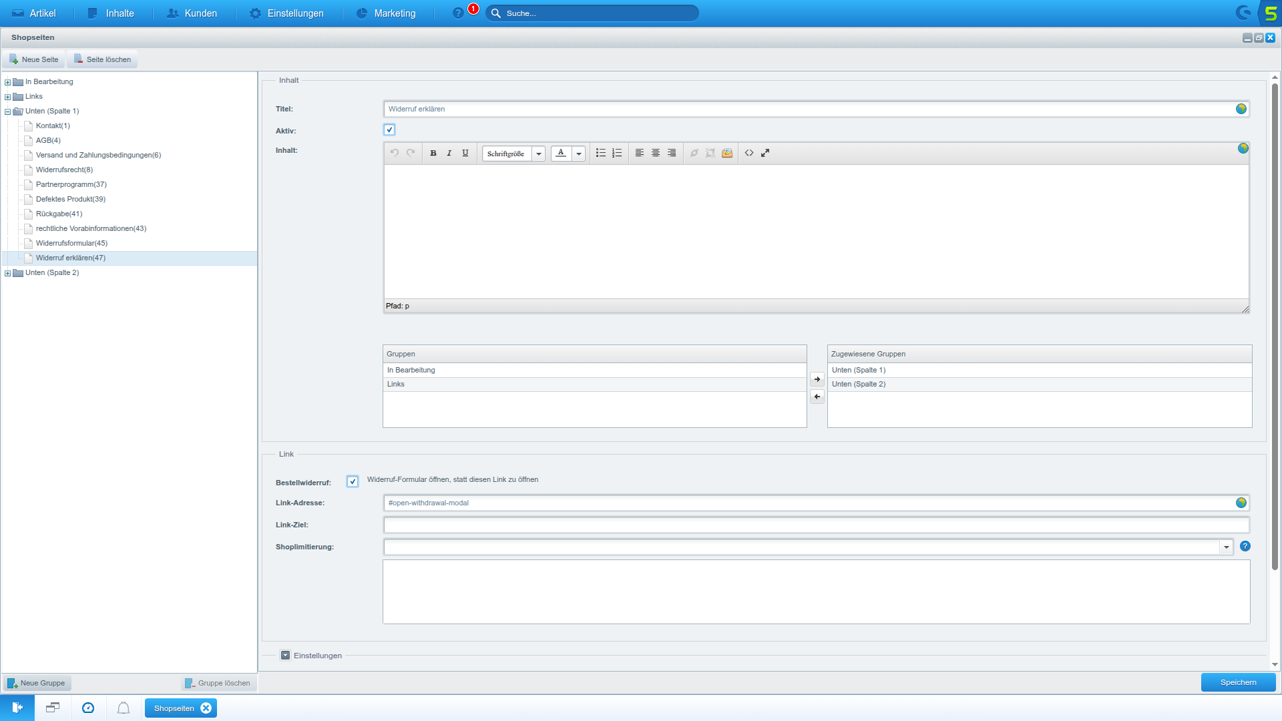Center align text in the editor

(x=656, y=153)
